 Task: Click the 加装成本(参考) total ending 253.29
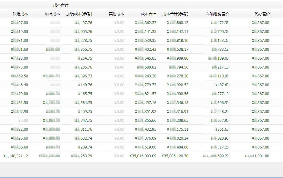pos(82,156)
